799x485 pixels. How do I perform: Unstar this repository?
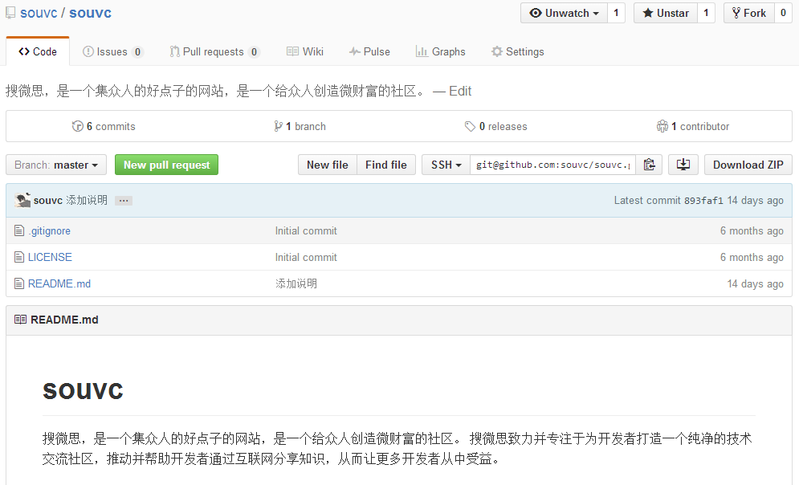(x=666, y=13)
